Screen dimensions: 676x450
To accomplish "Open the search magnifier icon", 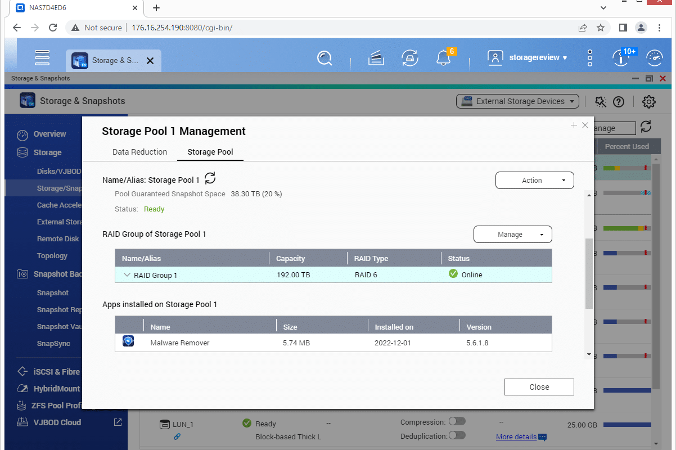I will (x=325, y=58).
